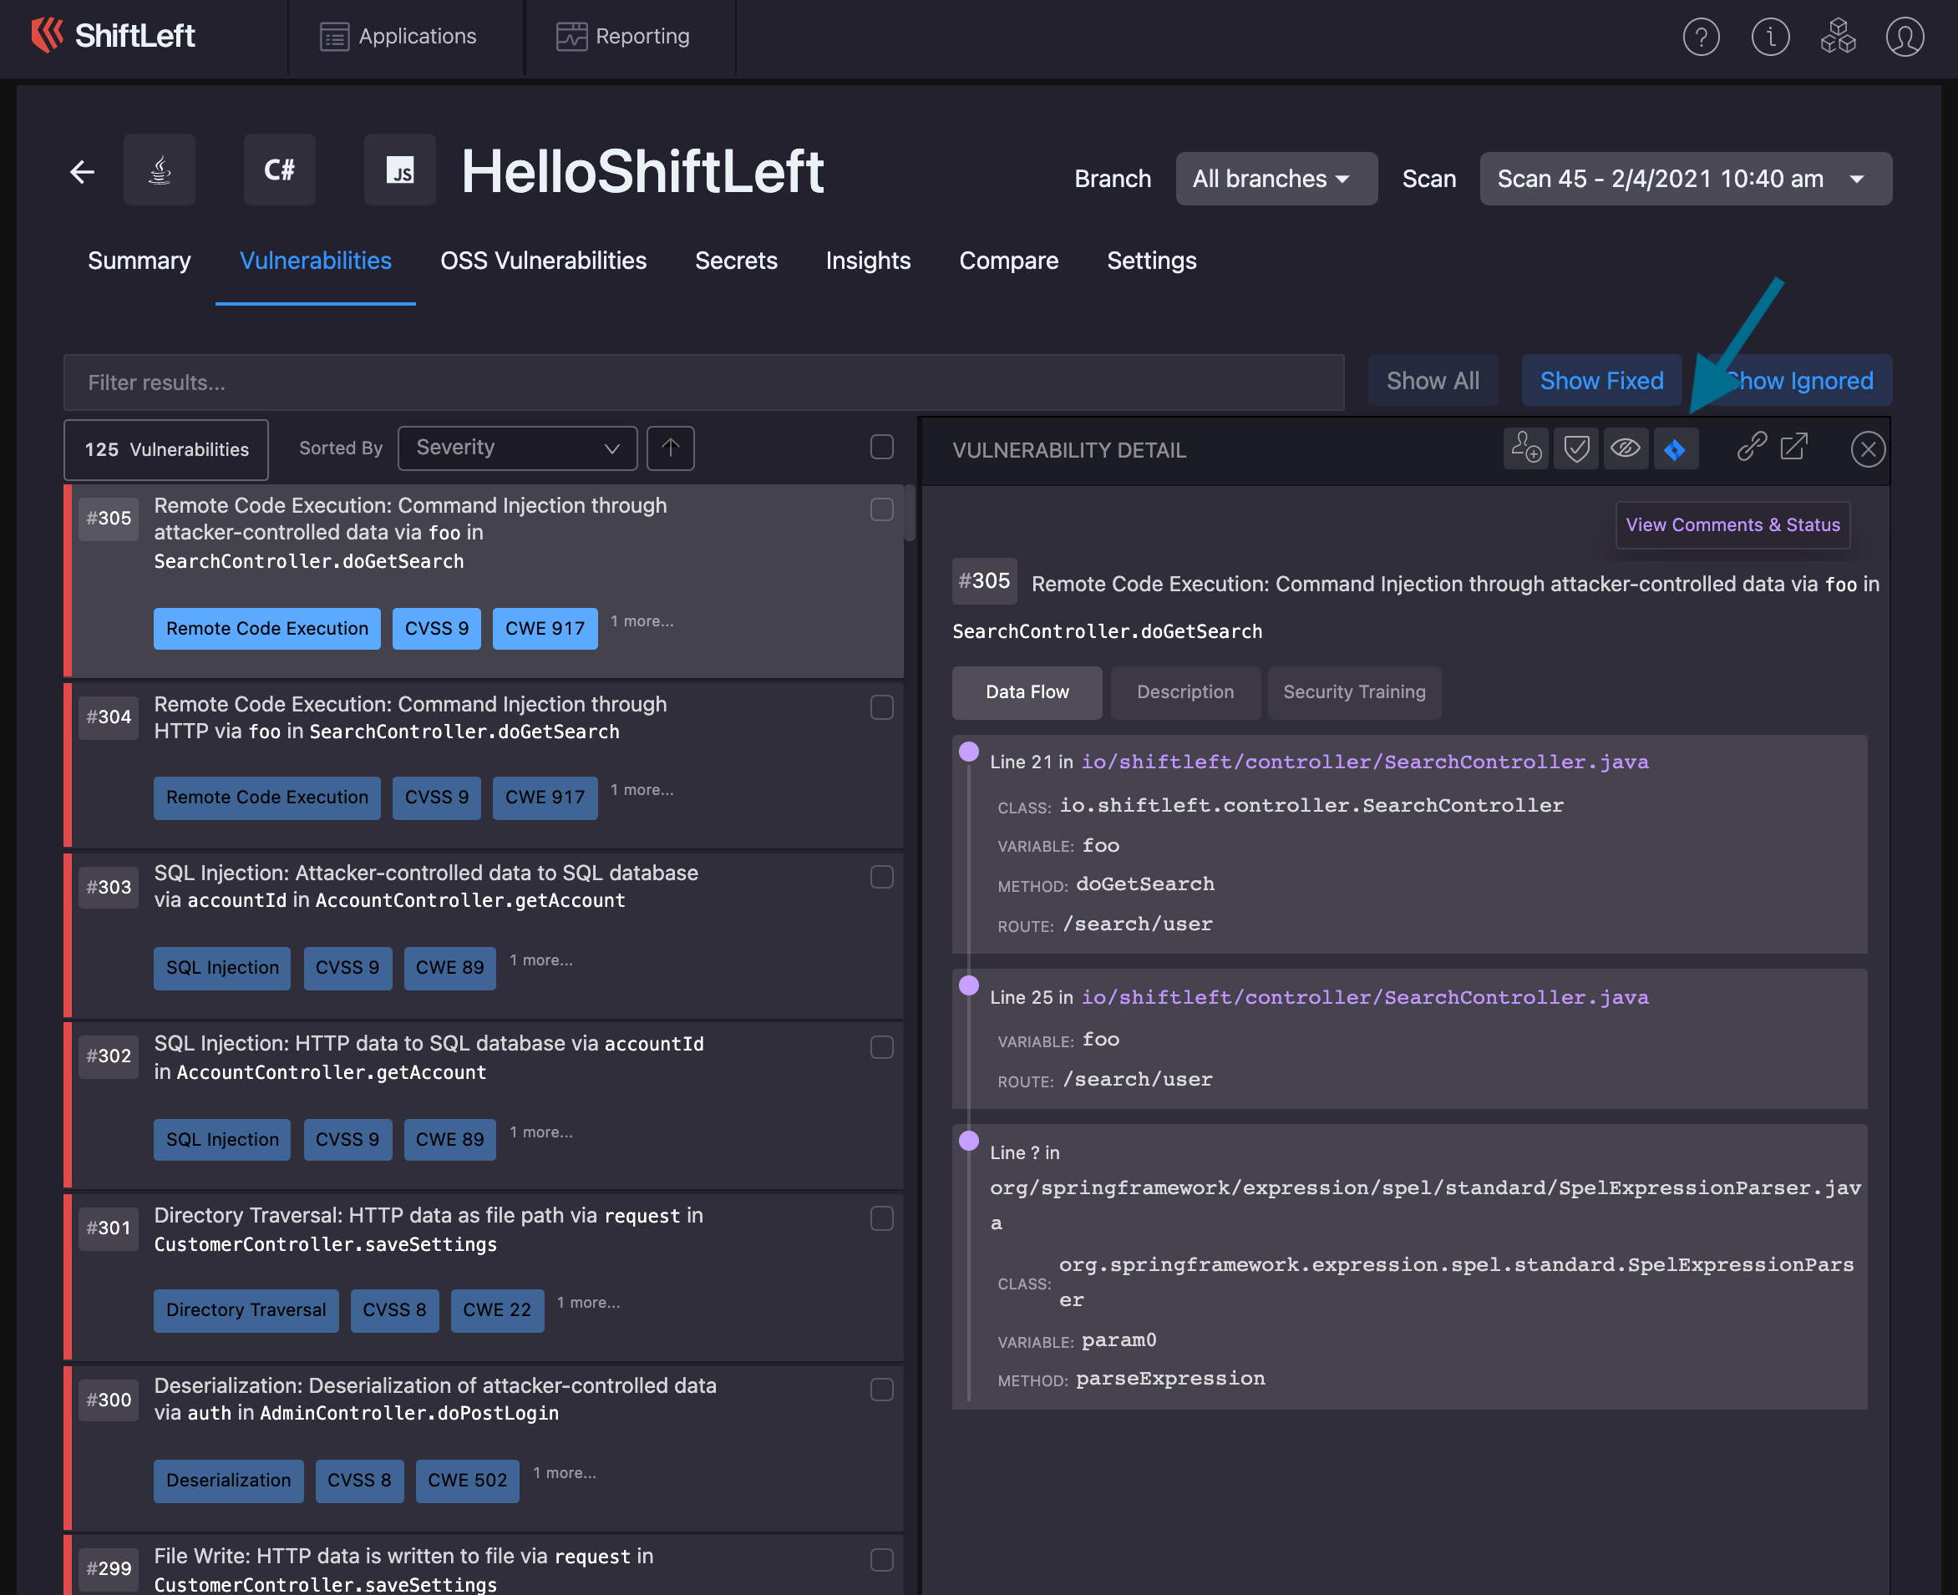Open the Secrets tab
Screen dimensions: 1958x1595
pos(736,261)
